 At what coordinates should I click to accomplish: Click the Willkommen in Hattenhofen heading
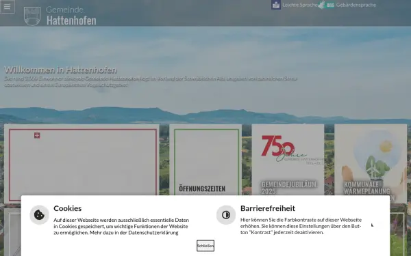click(60, 70)
